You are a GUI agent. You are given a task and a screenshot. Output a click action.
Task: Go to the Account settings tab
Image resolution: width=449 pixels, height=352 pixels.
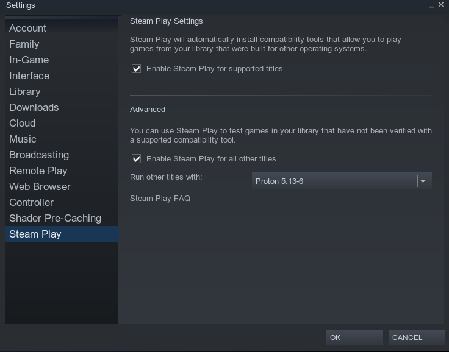click(27, 28)
